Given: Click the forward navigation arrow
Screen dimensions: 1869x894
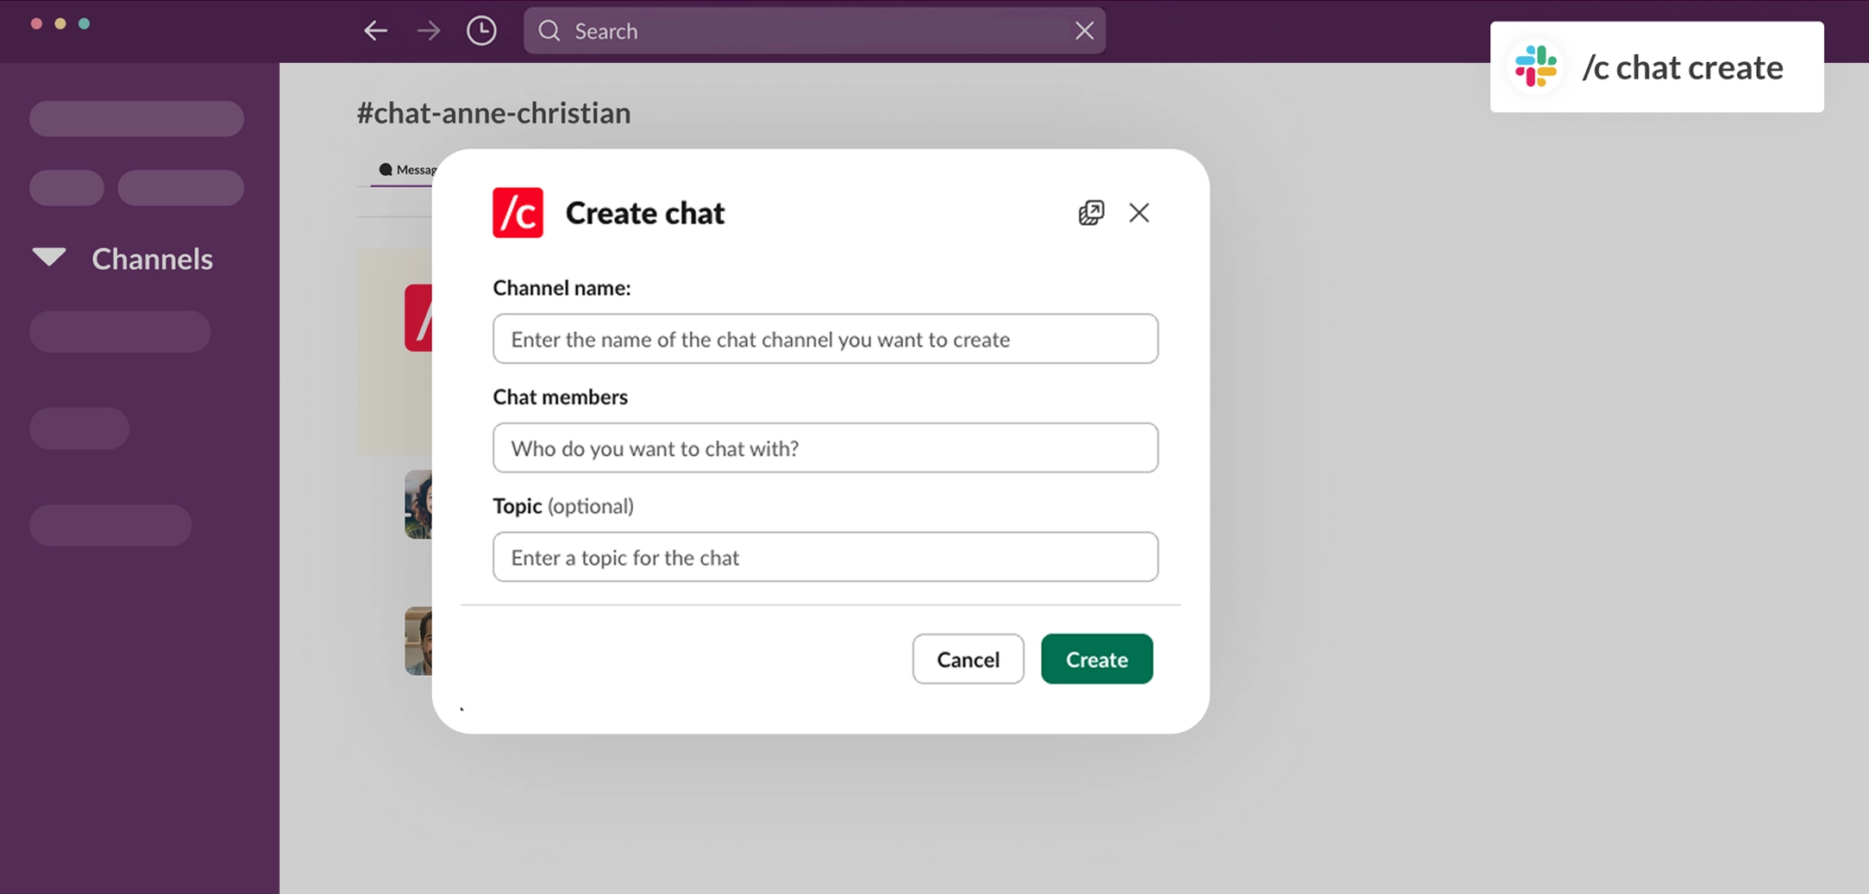Looking at the screenshot, I should pyautogui.click(x=428, y=31).
